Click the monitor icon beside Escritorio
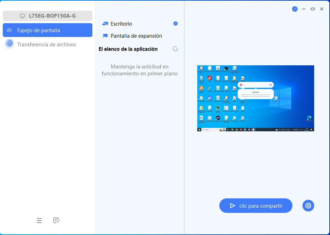 (x=104, y=23)
